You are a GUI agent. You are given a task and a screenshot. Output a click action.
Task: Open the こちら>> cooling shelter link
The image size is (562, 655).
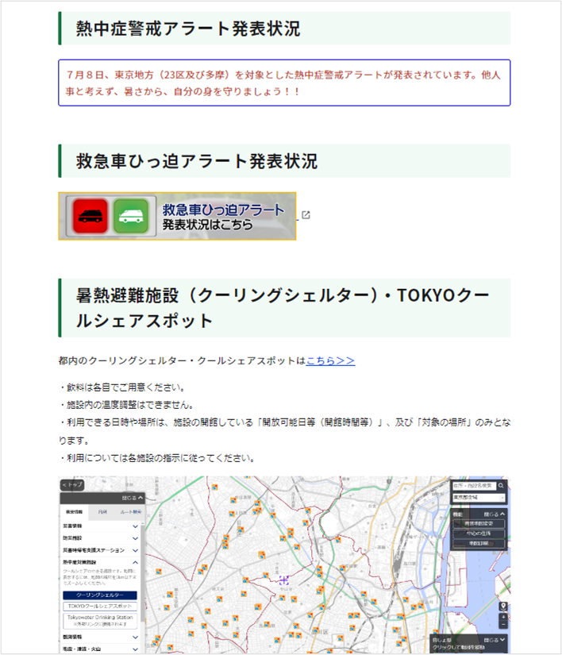(330, 360)
